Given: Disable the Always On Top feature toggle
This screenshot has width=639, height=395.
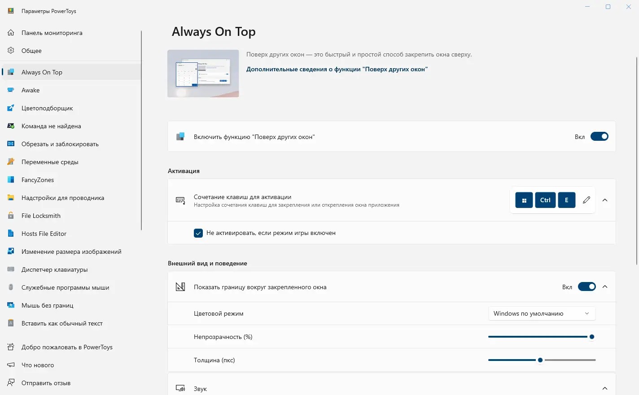Looking at the screenshot, I should tap(599, 137).
